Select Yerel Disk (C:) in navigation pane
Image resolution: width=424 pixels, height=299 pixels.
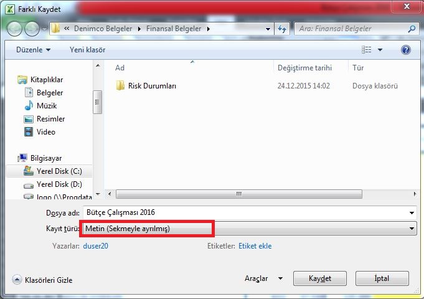[x=59, y=171]
